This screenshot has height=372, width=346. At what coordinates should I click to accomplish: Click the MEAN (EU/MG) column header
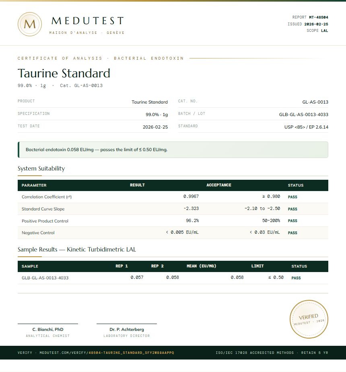tap(202, 266)
